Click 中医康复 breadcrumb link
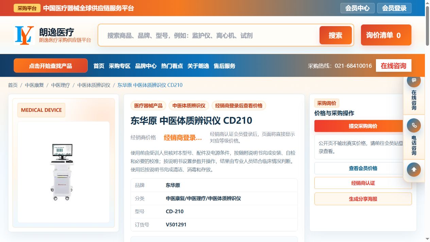This screenshot has width=430, height=242. pyautogui.click(x=34, y=85)
